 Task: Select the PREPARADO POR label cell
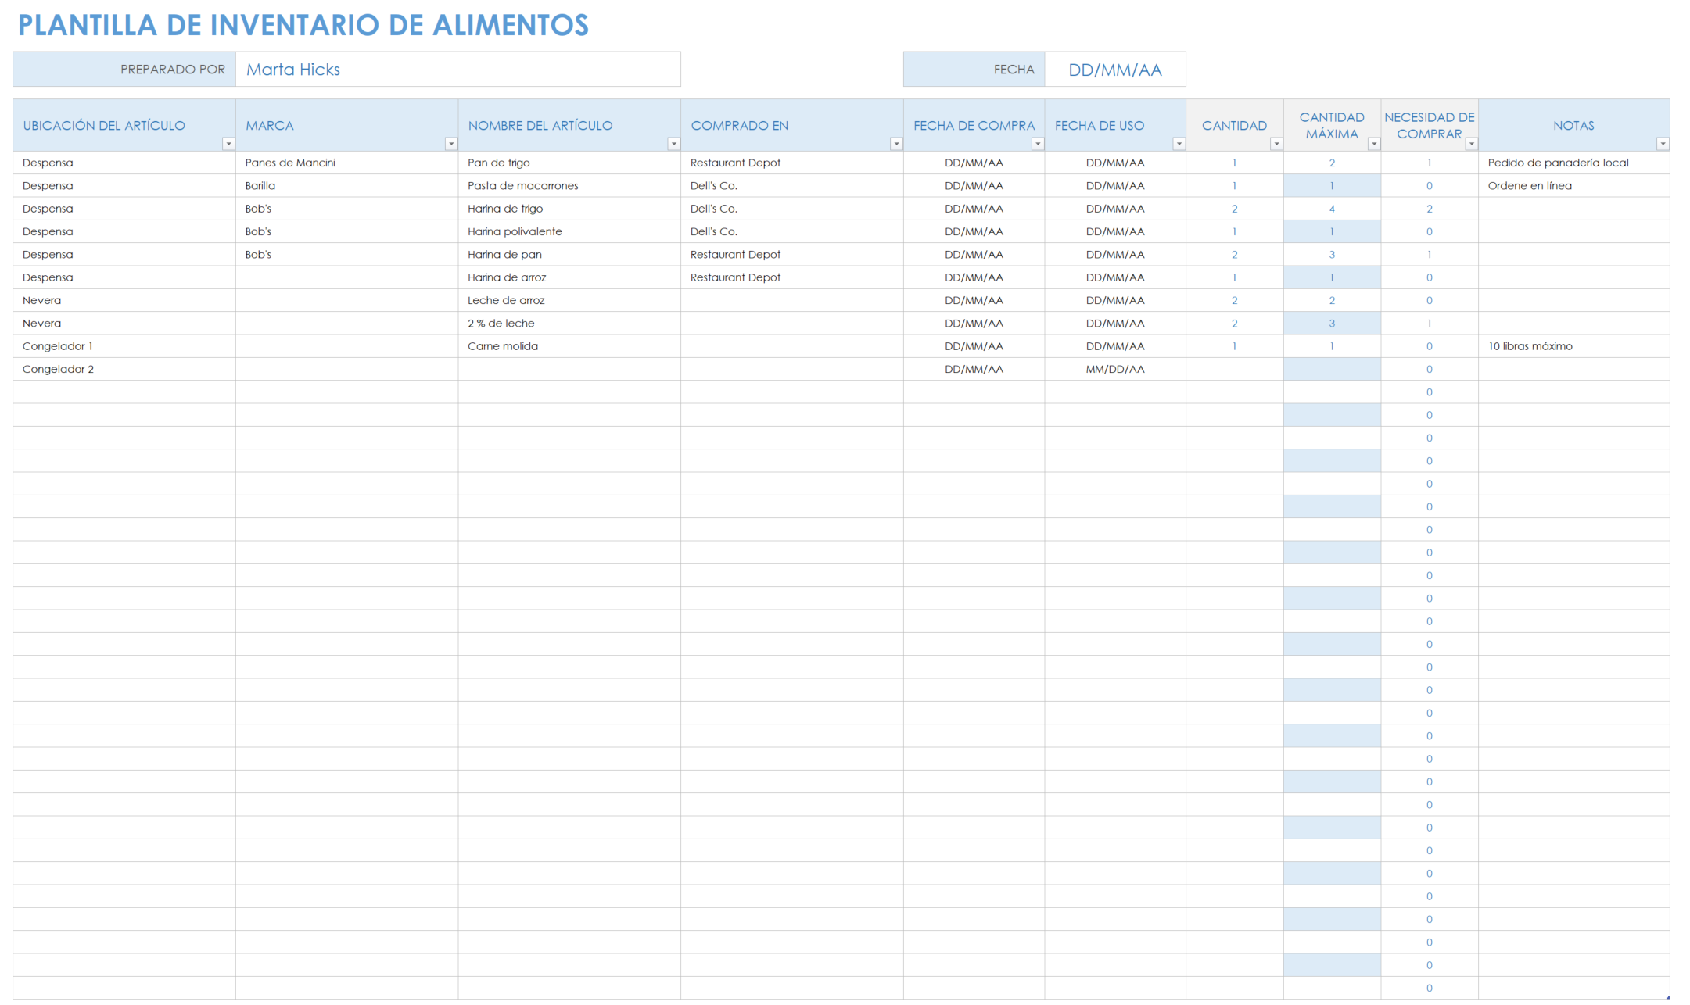coord(124,70)
